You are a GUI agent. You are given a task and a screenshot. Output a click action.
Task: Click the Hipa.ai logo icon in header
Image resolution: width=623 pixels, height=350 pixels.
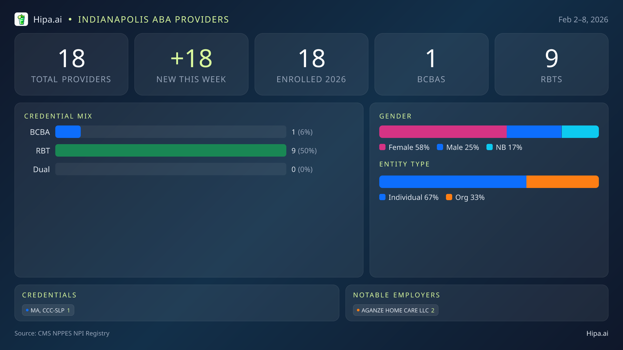coord(21,19)
